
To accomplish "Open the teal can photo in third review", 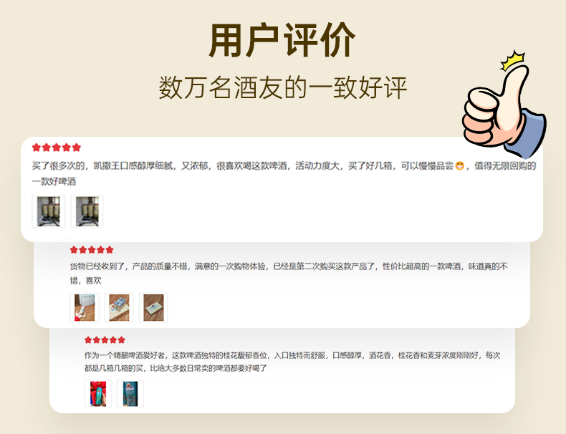I will point(130,394).
